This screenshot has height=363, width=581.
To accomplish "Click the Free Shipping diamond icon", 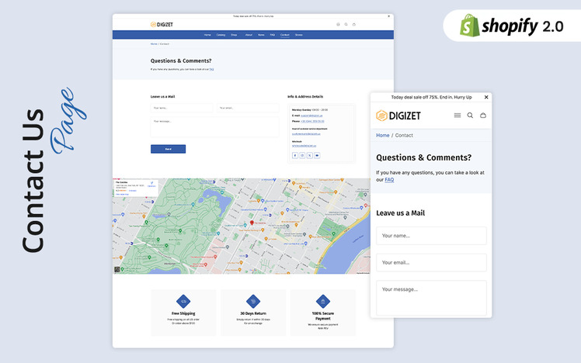I will 183,301.
